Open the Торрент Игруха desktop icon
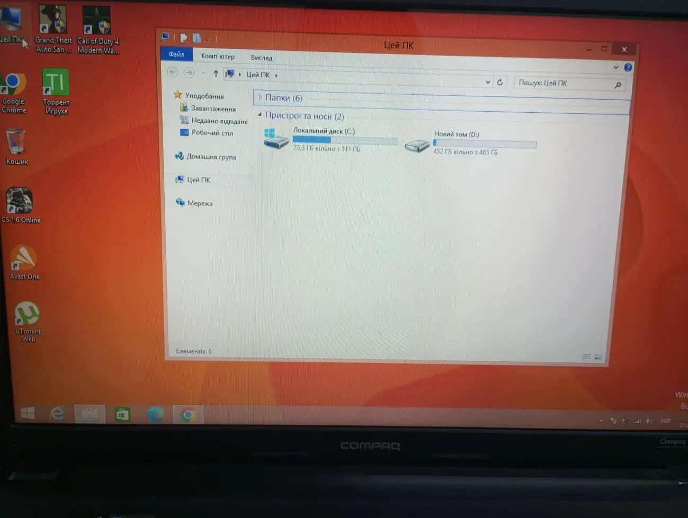 click(56, 91)
